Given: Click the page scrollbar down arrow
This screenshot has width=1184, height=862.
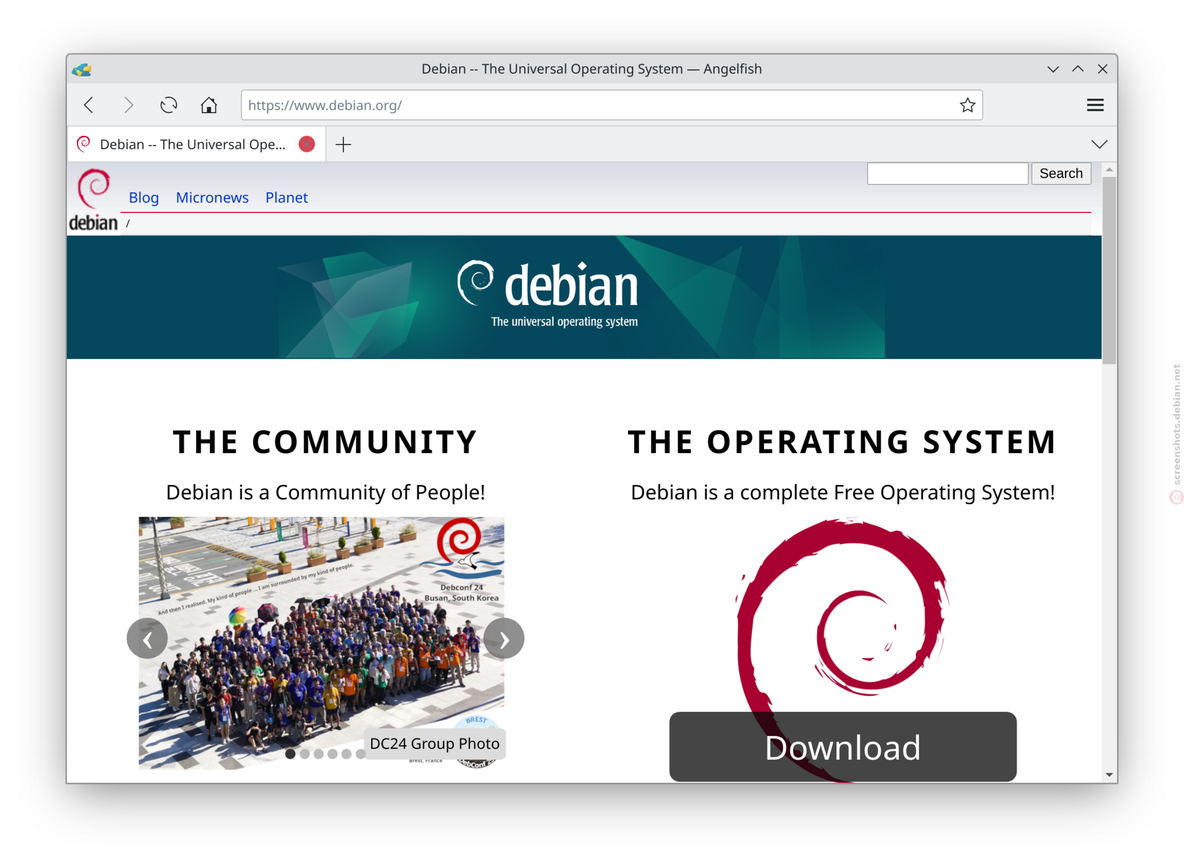Looking at the screenshot, I should [1109, 774].
